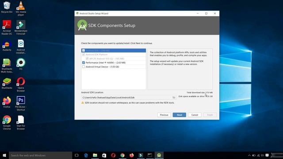
Task: Click the 'Search the web and Windows' box
Action: click(x=40, y=155)
